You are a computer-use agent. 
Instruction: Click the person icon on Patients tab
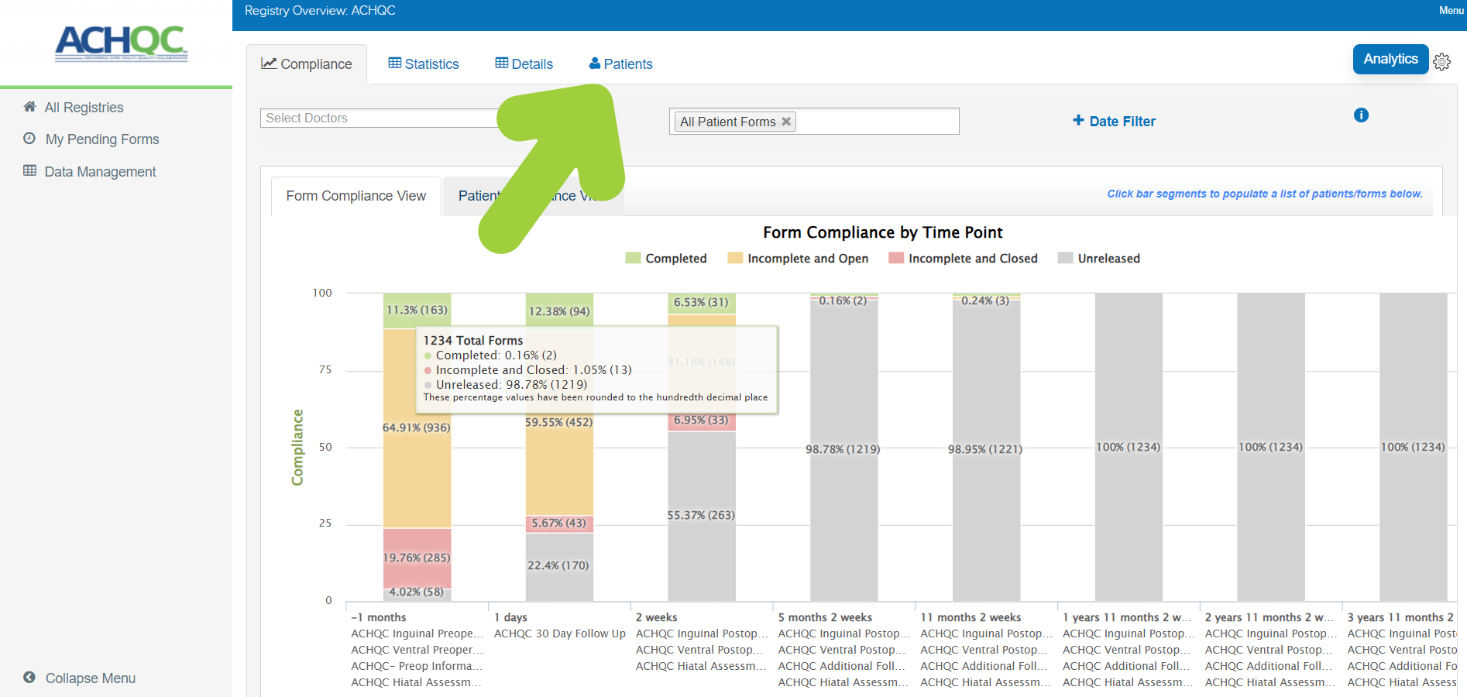pyautogui.click(x=595, y=64)
